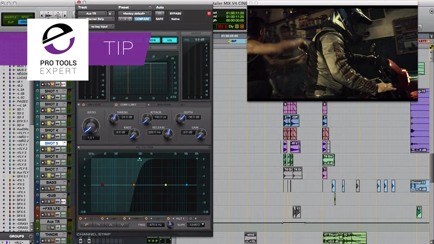Toggle the EXP/GATE enable circle
The height and width of the screenshot is (244, 434).
[x=83, y=105]
